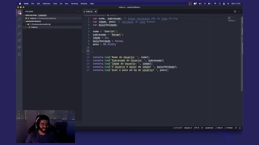Select index.js in Open Editors list
Image resolution: width=259 pixels, height=145 pixels.
[52, 18]
